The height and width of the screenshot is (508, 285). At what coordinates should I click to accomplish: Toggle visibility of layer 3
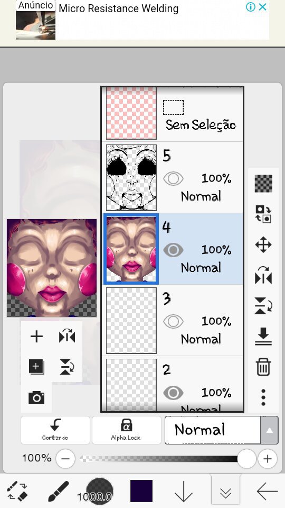[x=173, y=321]
